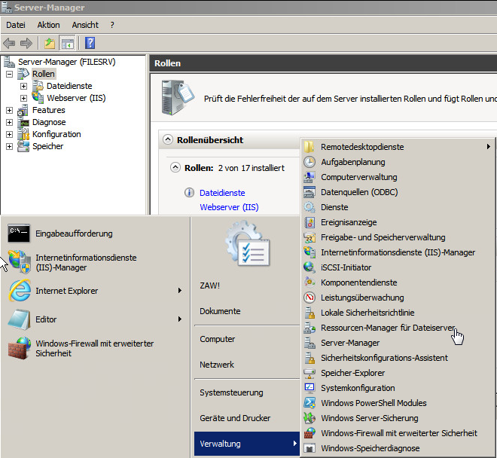Open Eingabeaufforderung from the start menu

click(73, 234)
